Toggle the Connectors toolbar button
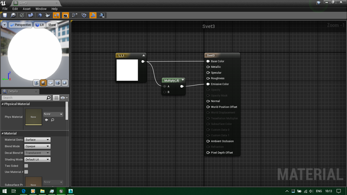The width and height of the screenshot is (347, 195). click(x=56, y=15)
